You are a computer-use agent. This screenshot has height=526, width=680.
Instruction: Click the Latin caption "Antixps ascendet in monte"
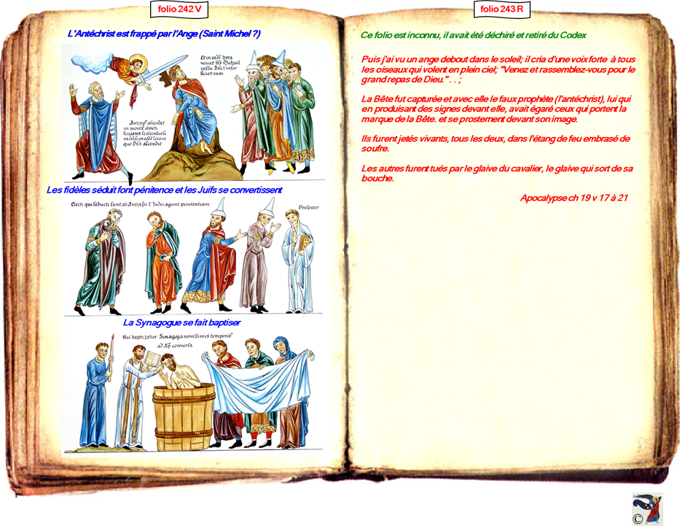point(144,134)
